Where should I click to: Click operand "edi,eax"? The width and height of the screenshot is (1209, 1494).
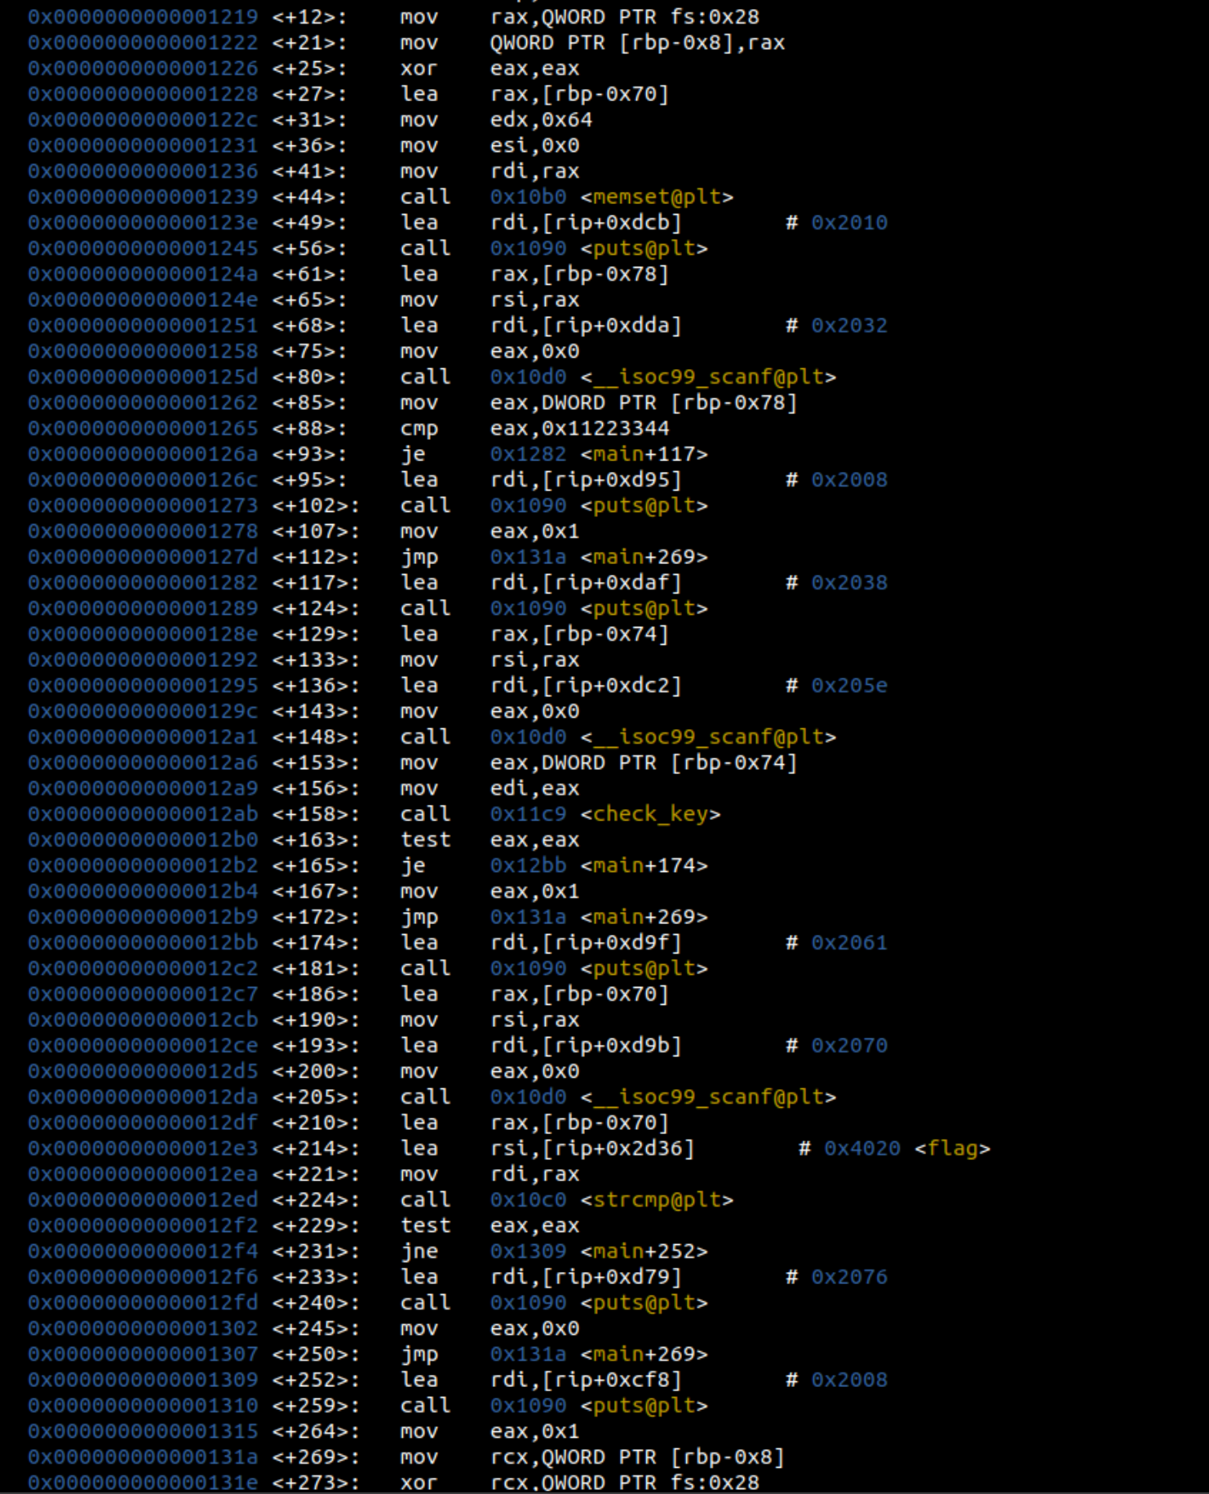coord(534,788)
